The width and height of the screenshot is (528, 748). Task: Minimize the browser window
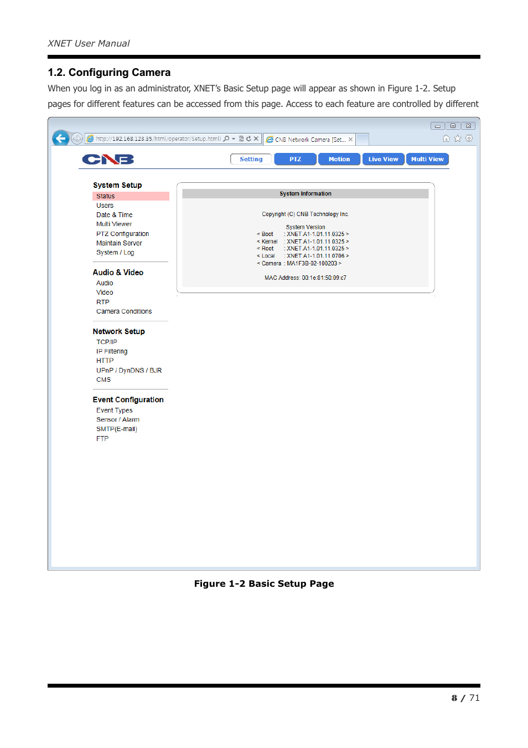pyautogui.click(x=438, y=126)
